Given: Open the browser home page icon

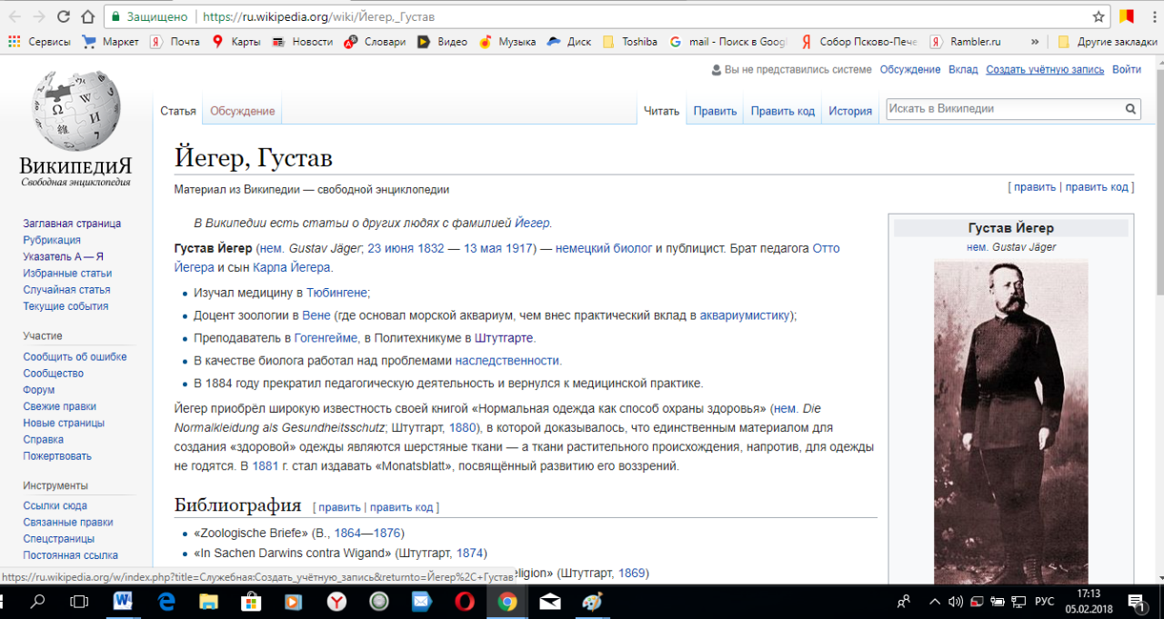Looking at the screenshot, I should (x=87, y=16).
